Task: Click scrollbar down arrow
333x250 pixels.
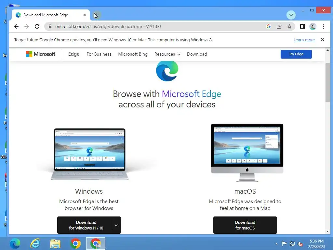Action: point(327,231)
